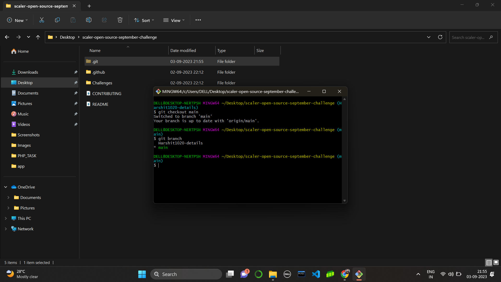This screenshot has height=282, width=501.
Task: Open Visual Studio Code from taskbar
Action: [316, 274]
